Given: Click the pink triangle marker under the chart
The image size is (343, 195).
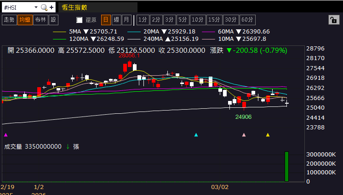Looking at the screenshot, I should click(x=244, y=135).
